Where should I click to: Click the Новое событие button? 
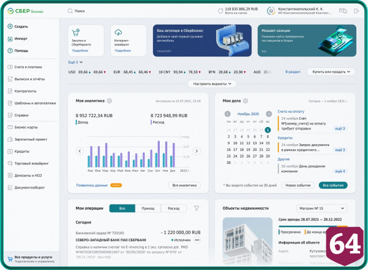tap(298, 185)
